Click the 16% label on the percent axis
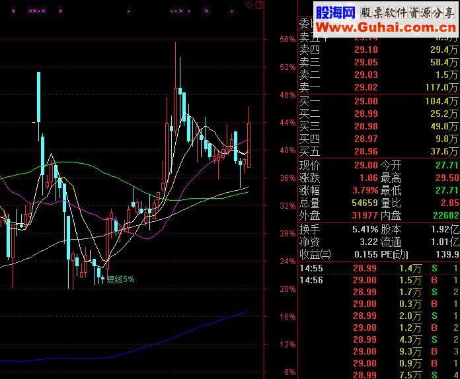 pos(287,317)
